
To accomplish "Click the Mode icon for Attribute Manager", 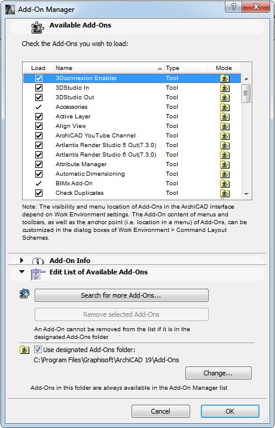I will pyautogui.click(x=225, y=164).
